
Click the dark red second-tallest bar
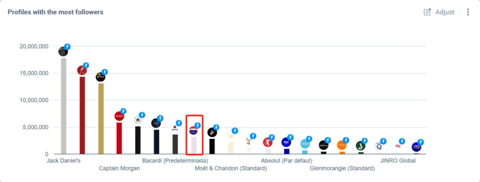(82, 115)
